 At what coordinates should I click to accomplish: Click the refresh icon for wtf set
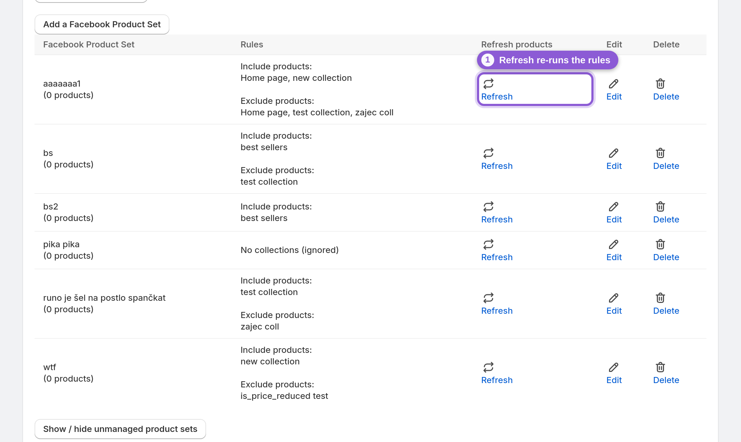[x=488, y=367]
